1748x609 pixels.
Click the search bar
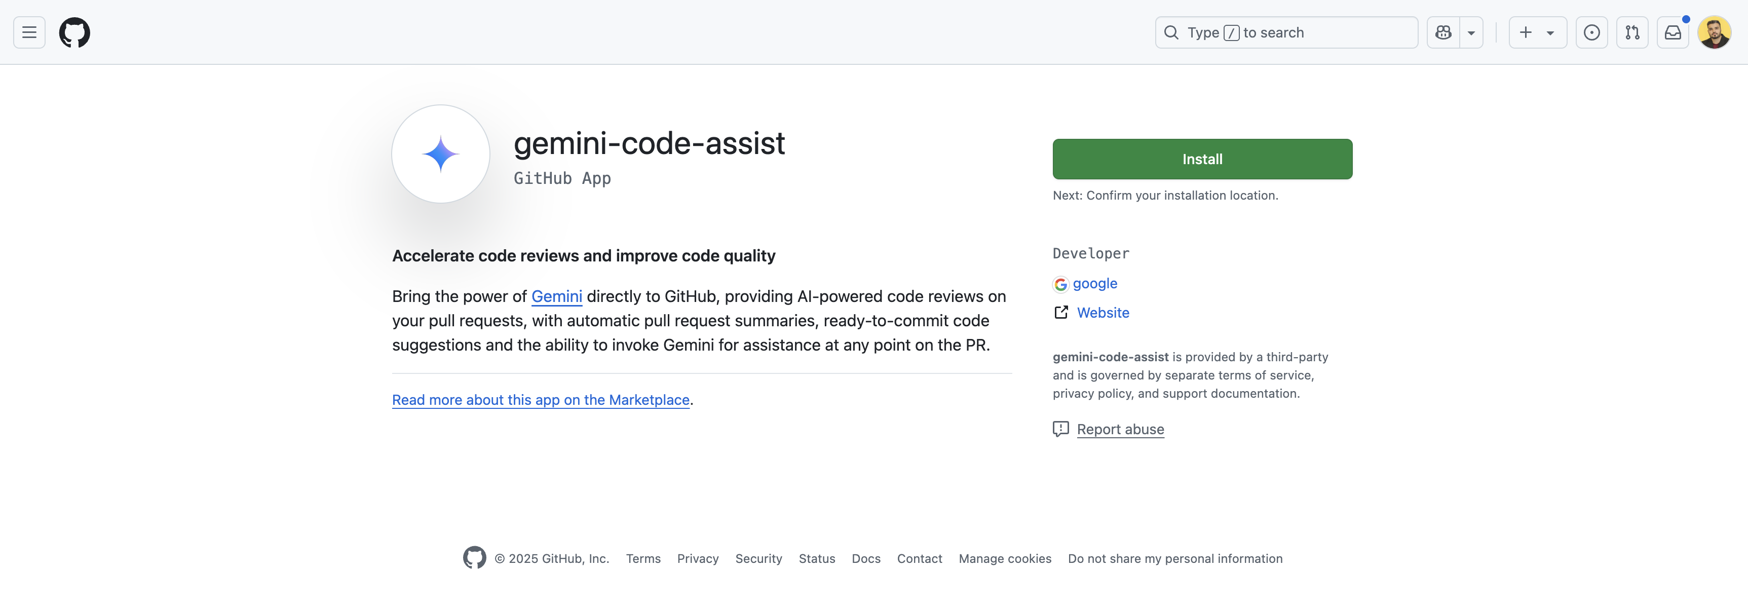tap(1285, 32)
